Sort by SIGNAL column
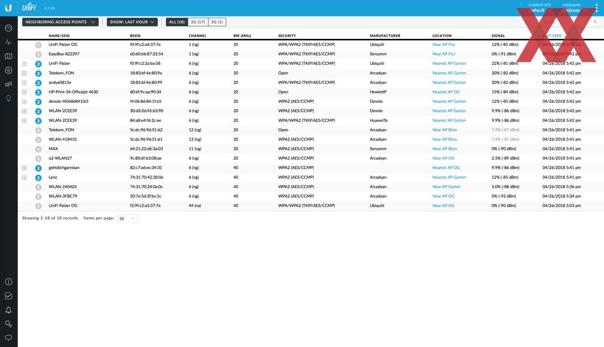The height and width of the screenshot is (347, 604). (x=498, y=36)
